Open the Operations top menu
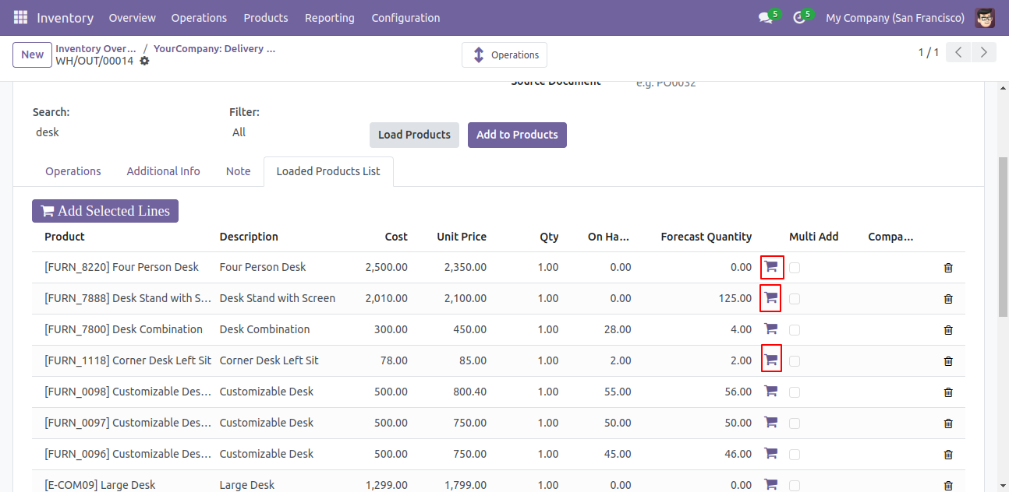This screenshot has width=1009, height=492. click(199, 17)
